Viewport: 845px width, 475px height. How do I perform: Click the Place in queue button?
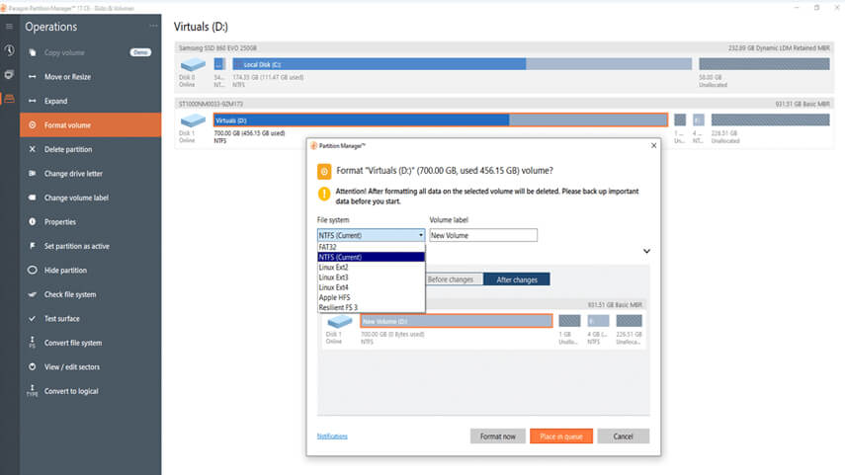tap(561, 436)
